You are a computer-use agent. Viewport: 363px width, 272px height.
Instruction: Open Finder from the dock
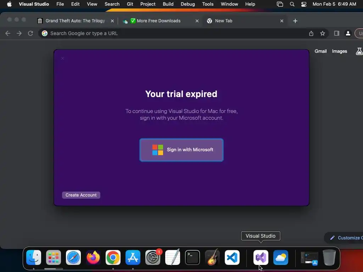(x=34, y=257)
